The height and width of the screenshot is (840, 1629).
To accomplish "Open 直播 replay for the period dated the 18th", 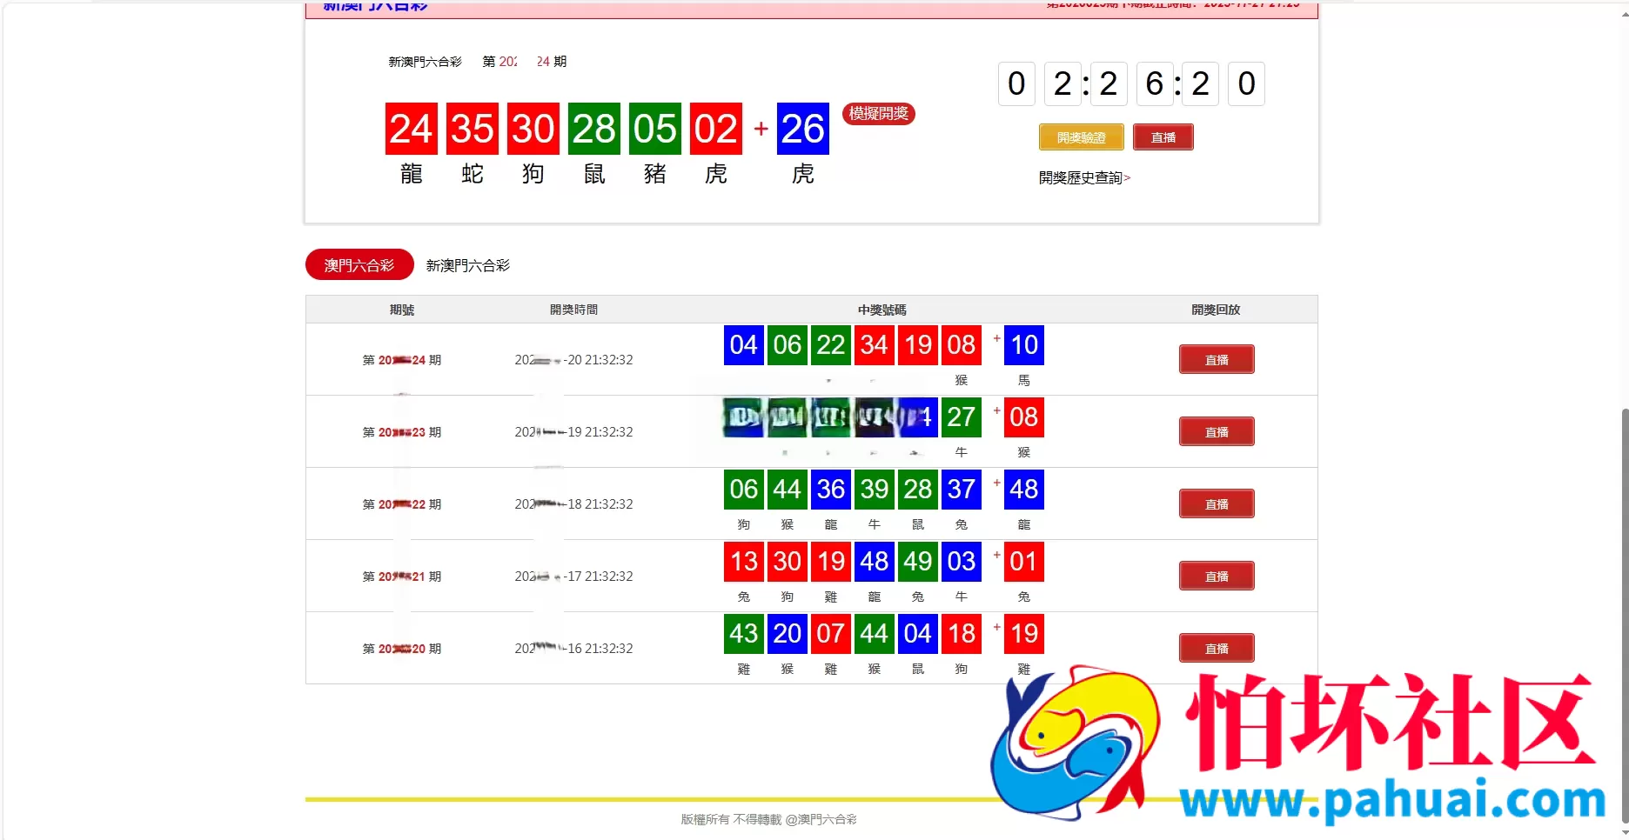I will click(1217, 504).
